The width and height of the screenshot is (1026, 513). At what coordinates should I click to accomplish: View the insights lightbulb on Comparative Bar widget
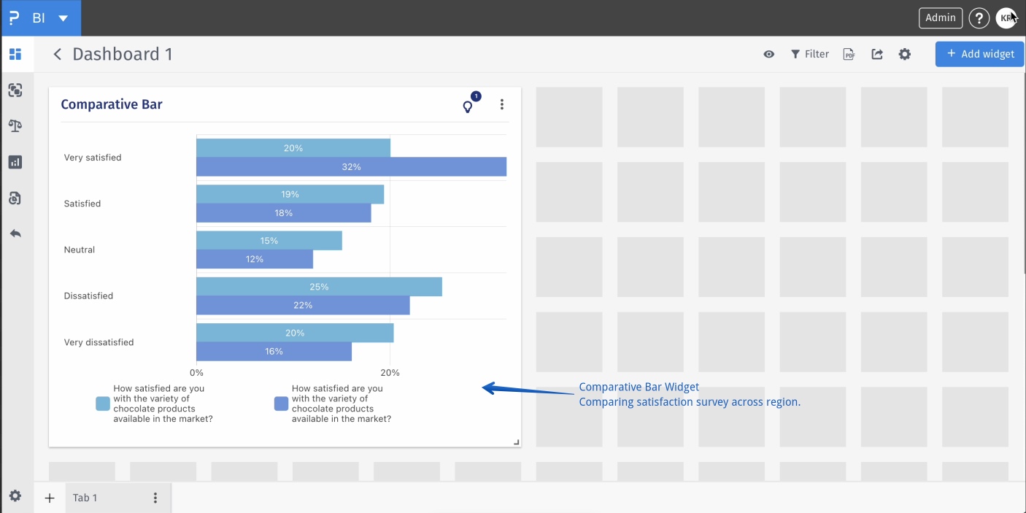tap(467, 105)
